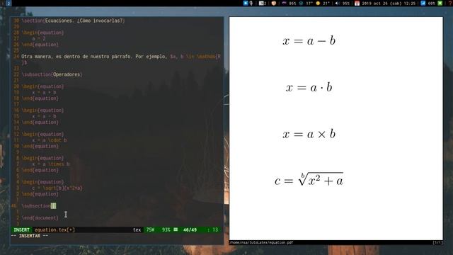Click the \end{document} line

[x=40, y=218]
